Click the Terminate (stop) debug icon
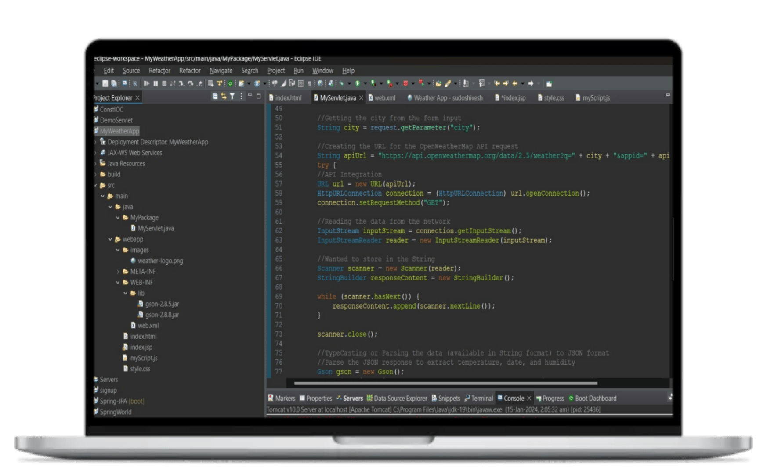The width and height of the screenshot is (767, 474). click(x=164, y=83)
